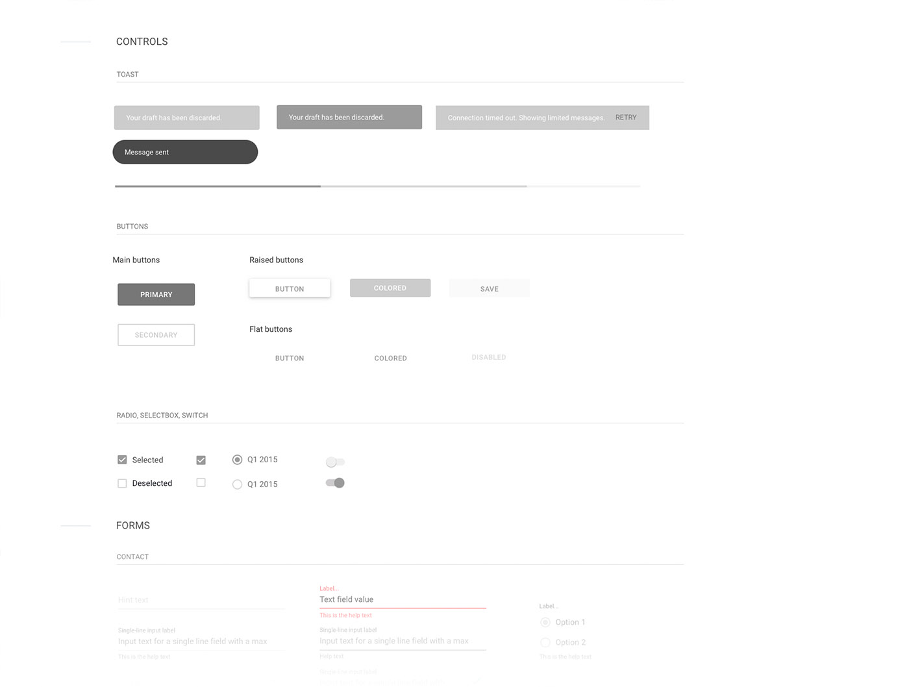Uncheck the Selected checkbox
Screen dimensions: 909x687
pyautogui.click(x=122, y=460)
